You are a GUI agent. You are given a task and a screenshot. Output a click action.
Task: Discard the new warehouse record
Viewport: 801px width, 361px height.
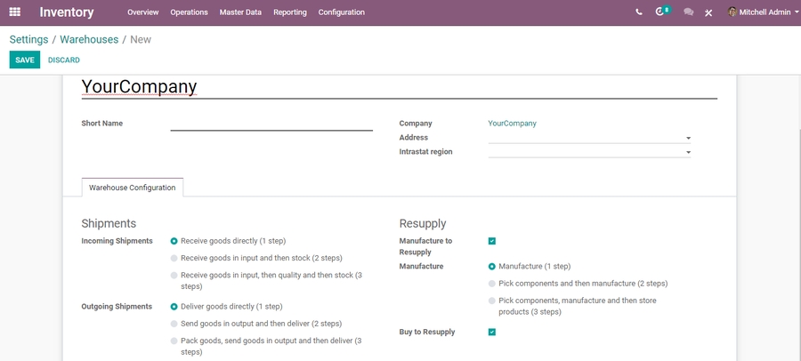click(x=64, y=60)
